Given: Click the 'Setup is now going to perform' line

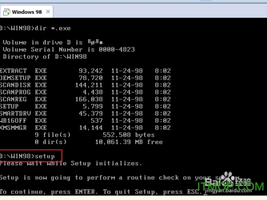Looking at the screenshot, I should tap(121, 178).
